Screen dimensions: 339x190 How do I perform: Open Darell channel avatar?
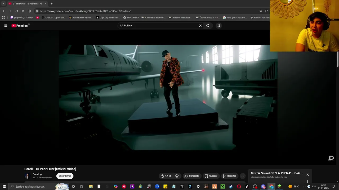(27, 176)
